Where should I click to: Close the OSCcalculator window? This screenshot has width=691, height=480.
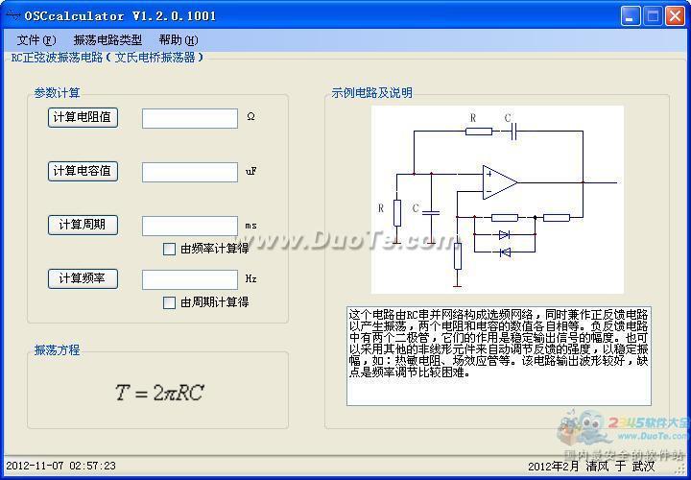(675, 16)
